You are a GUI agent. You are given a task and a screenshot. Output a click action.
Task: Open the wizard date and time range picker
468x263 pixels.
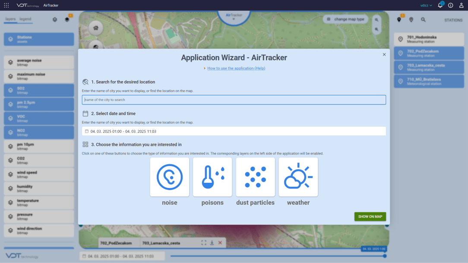pyautogui.click(x=234, y=131)
